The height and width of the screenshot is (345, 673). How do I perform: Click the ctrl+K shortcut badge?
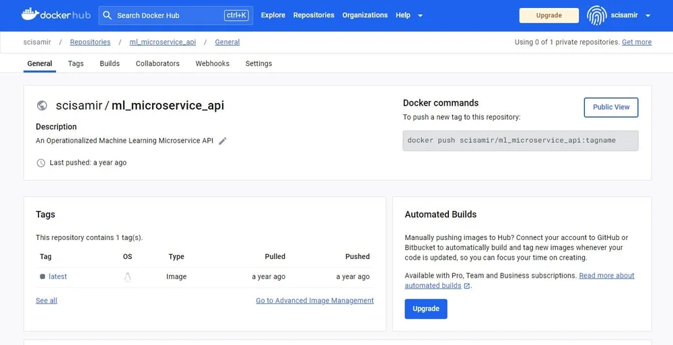point(236,15)
